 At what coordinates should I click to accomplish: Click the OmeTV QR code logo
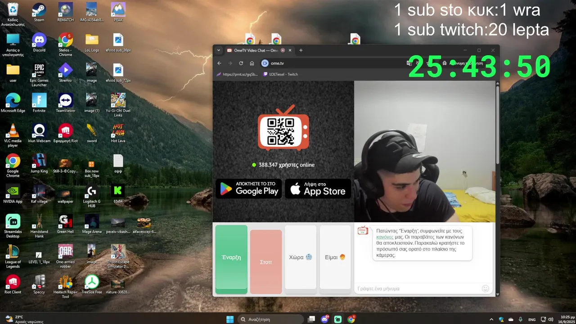click(283, 129)
